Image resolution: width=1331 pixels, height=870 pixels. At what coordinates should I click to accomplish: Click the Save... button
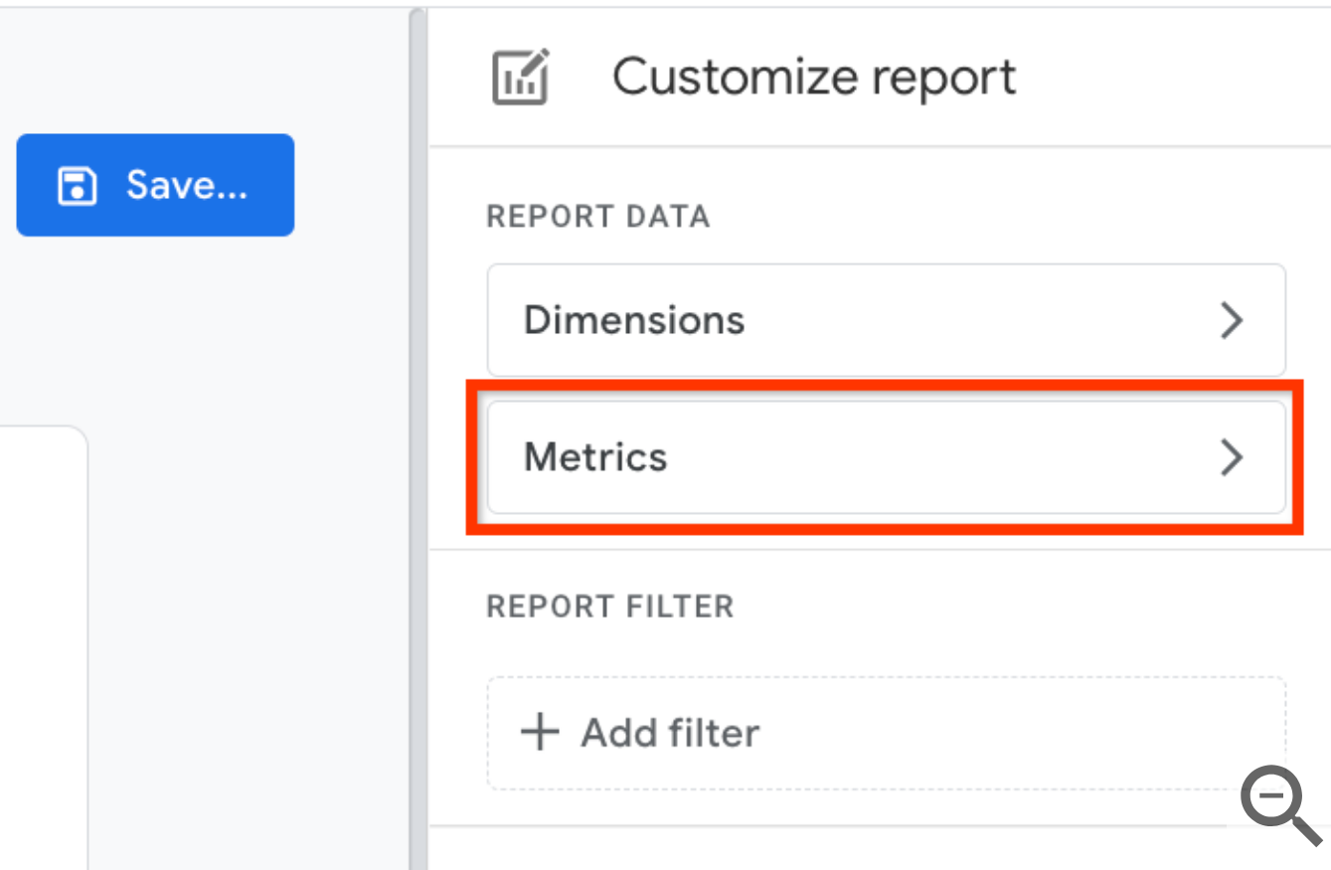click(155, 185)
